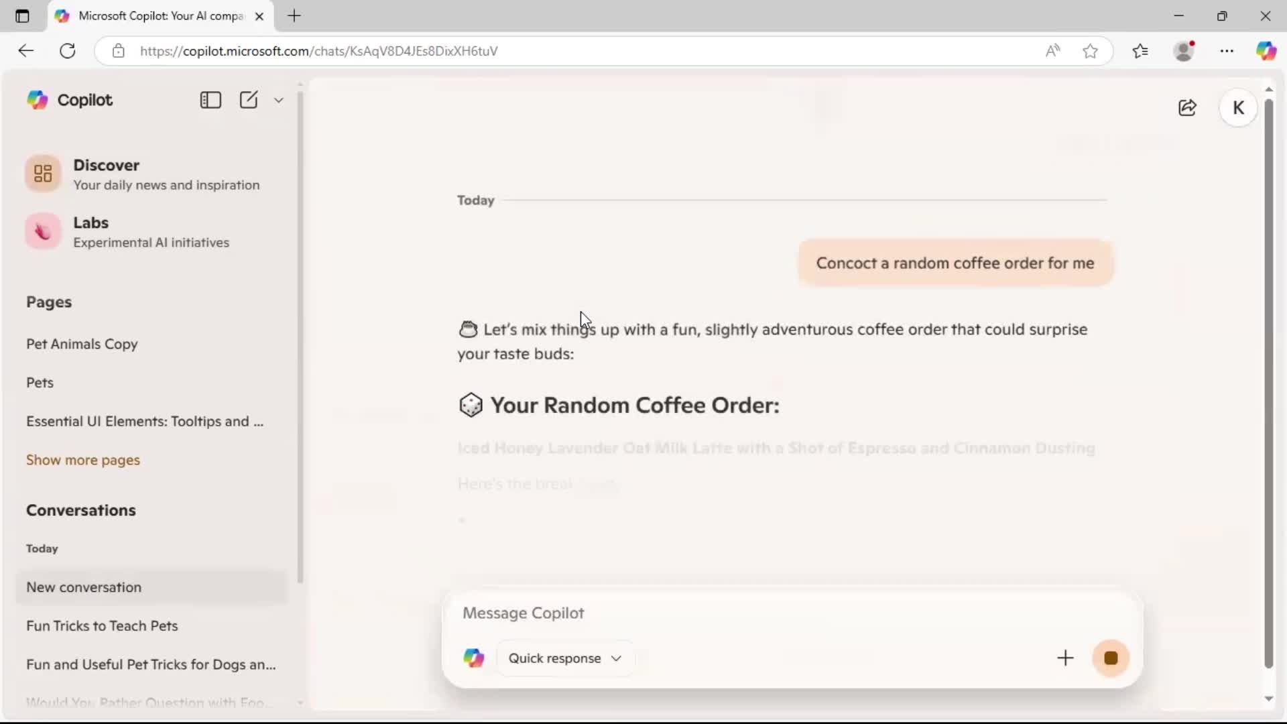Screen dimensions: 1287x724
Task: Select the New conversation entry
Action: [151, 587]
